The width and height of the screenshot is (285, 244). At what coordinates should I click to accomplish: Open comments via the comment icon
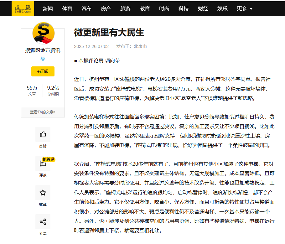[x=43, y=164]
